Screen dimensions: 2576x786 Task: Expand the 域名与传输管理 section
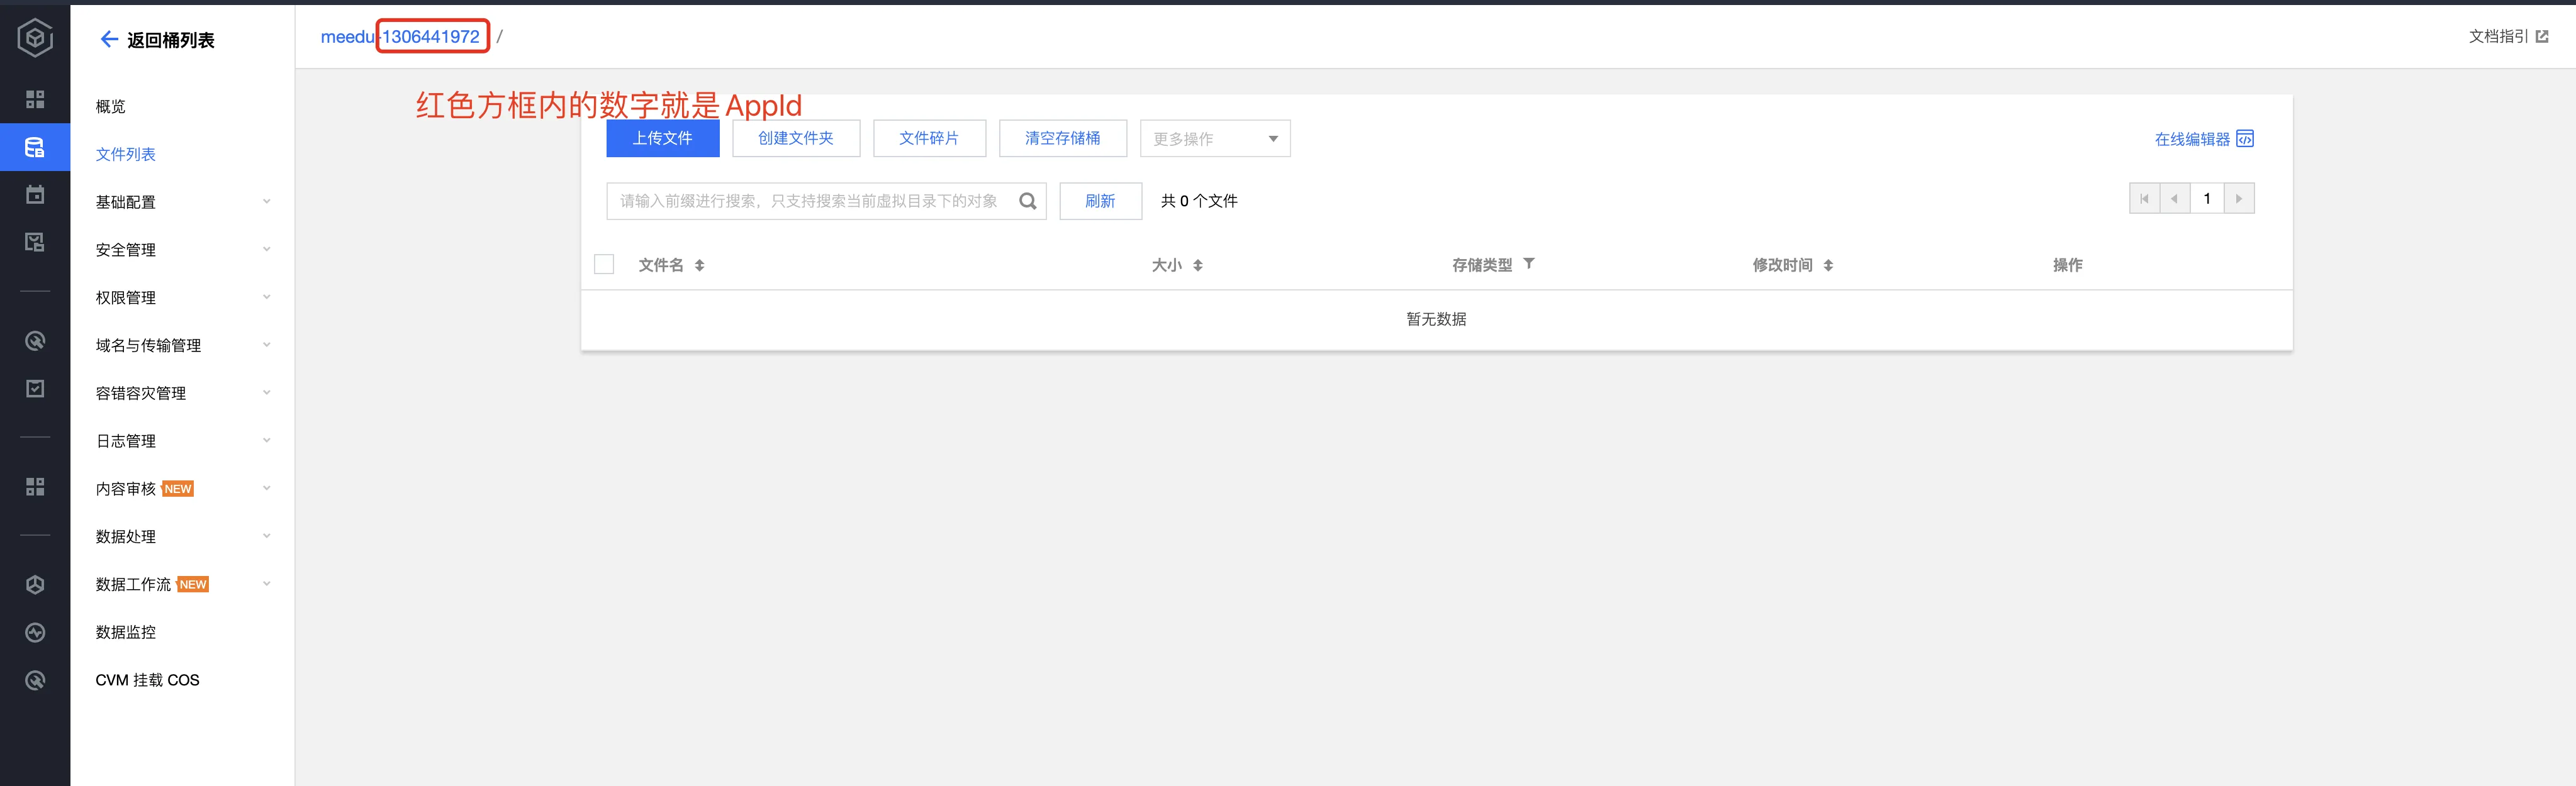[x=183, y=346]
